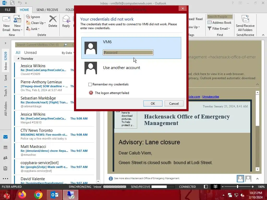The image size is (267, 200).
Task: Click the zoom slider handle
Action: (237, 186)
